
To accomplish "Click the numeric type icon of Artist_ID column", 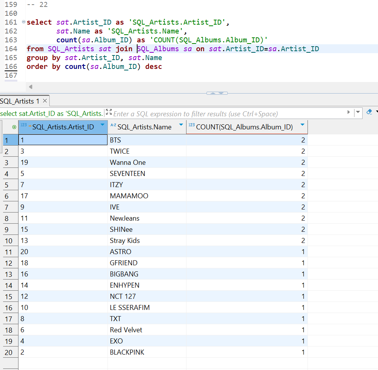I will click(24, 125).
